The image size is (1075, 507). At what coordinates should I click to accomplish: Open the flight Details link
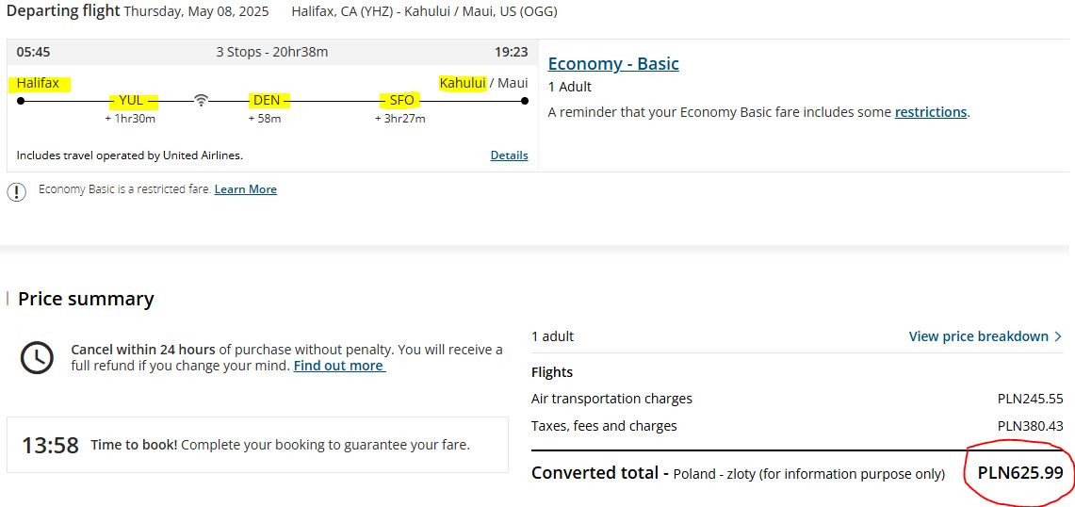[x=510, y=155]
